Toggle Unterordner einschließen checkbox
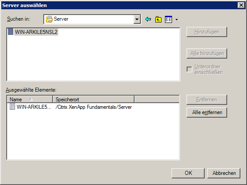Screen dimensions: 247x185 [x=189, y=70]
